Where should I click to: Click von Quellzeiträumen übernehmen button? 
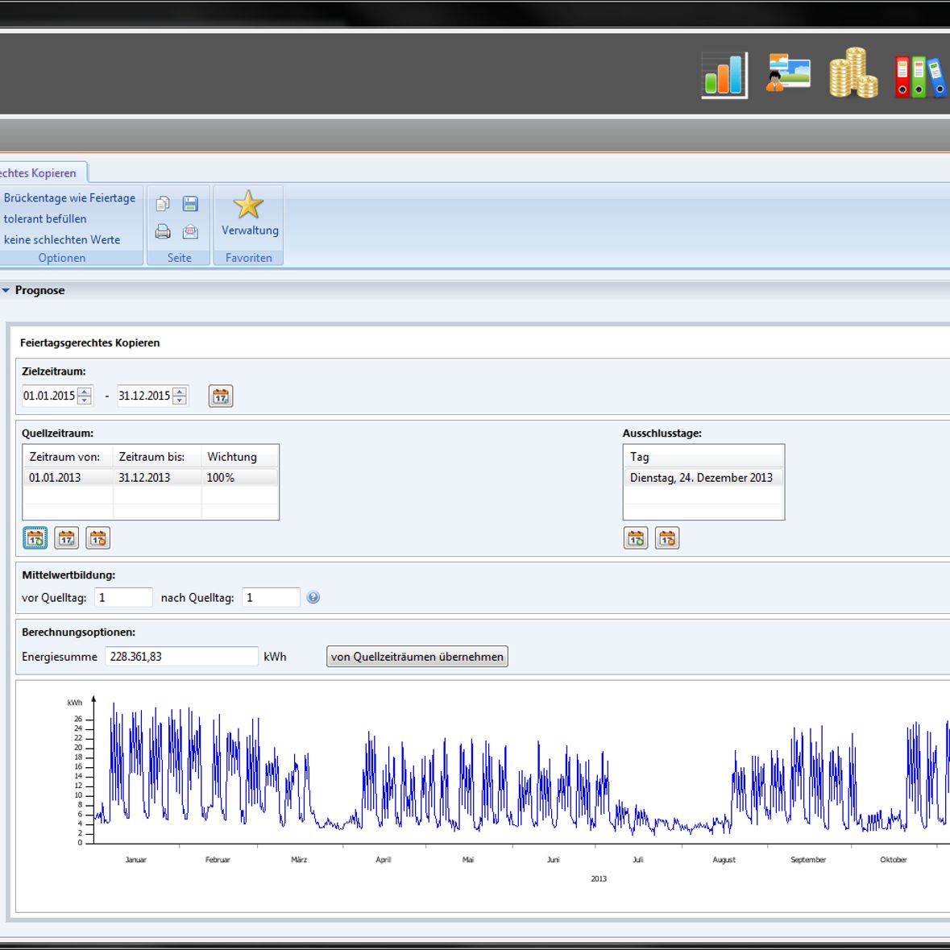tap(417, 657)
